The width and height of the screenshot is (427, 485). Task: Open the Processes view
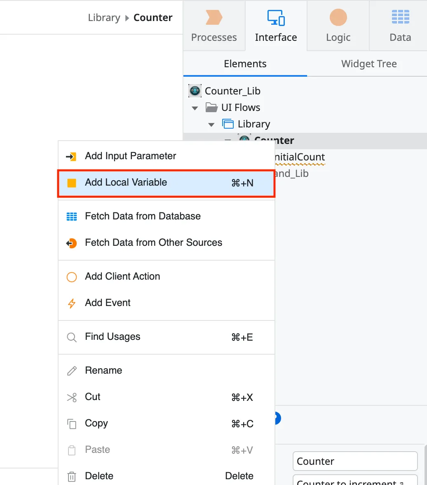[x=213, y=26]
